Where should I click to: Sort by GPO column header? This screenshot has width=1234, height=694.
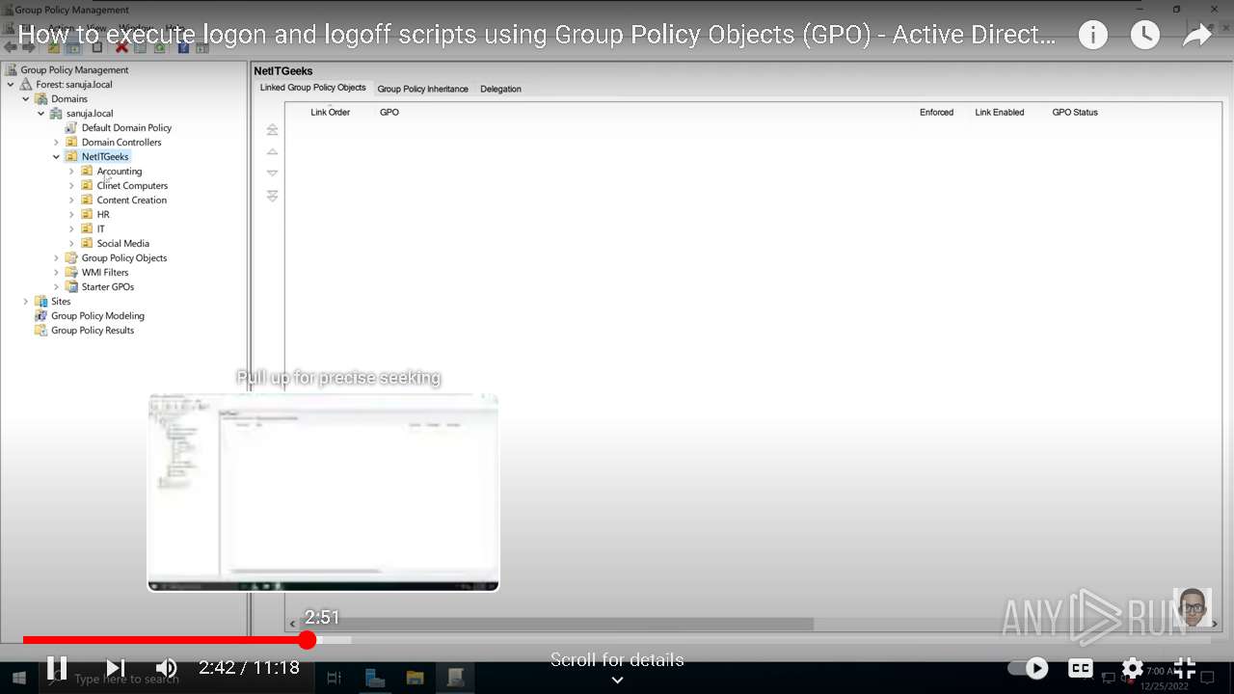[x=389, y=113]
